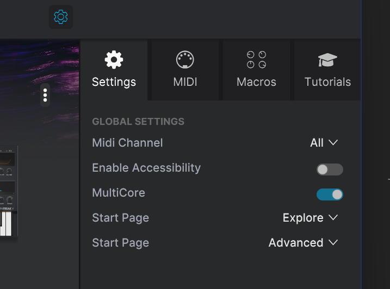
Task: Switch to the MIDI tab label
Action: coord(185,82)
